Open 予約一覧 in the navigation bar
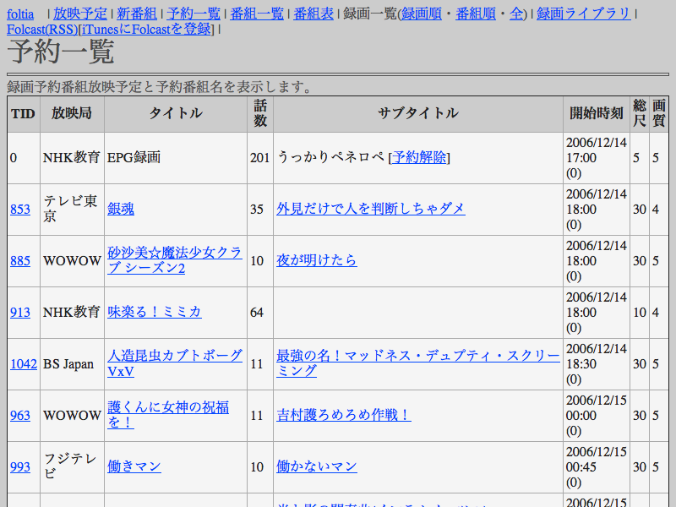 pos(194,14)
